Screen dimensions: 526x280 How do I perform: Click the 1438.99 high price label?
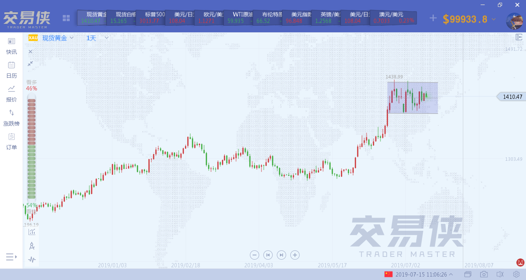point(394,77)
